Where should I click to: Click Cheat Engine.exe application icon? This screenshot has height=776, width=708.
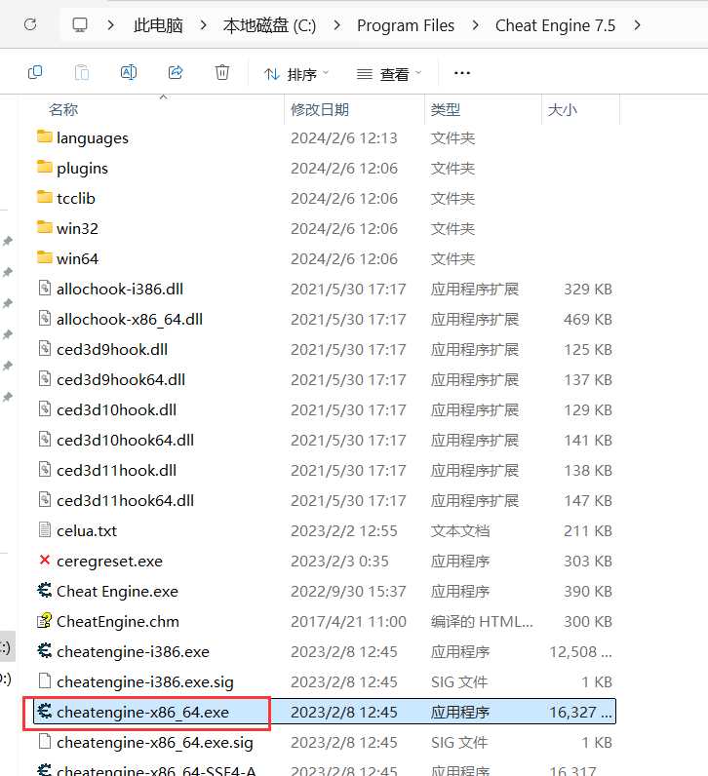click(x=45, y=590)
